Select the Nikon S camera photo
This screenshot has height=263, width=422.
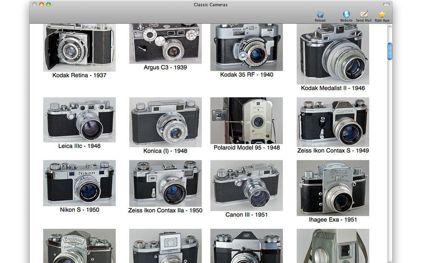80,183
